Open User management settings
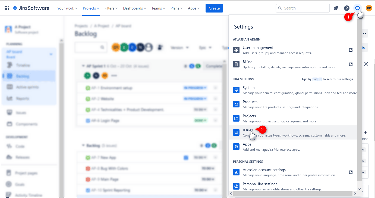This screenshot has height=198, width=375. click(x=293, y=50)
